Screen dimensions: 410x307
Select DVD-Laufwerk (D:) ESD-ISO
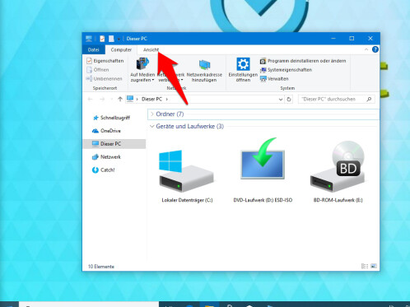pyautogui.click(x=263, y=171)
